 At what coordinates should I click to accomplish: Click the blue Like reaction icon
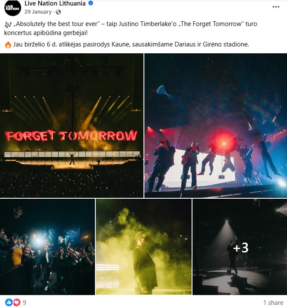pyautogui.click(x=9, y=302)
